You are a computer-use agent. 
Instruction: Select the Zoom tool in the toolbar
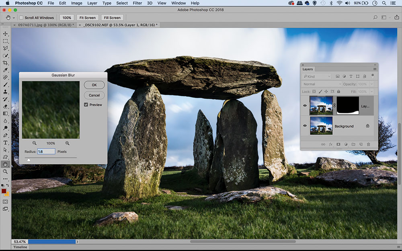5,171
